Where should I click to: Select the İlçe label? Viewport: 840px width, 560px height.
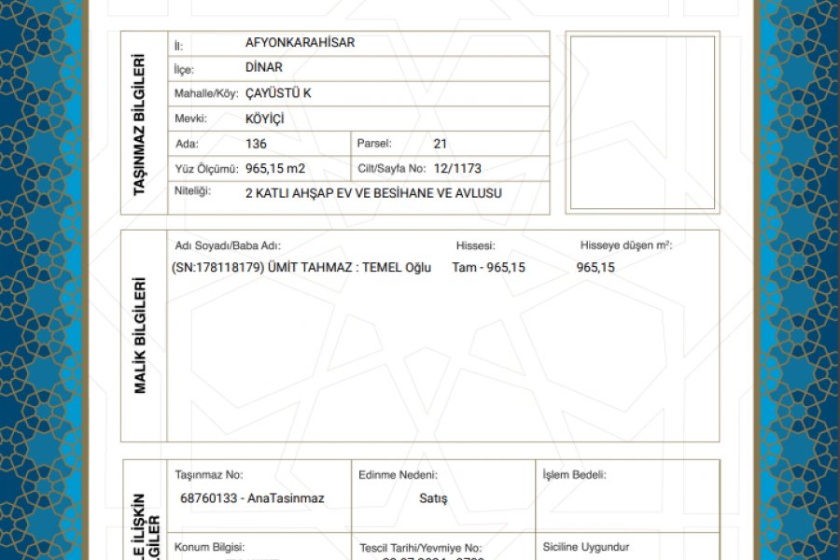[x=184, y=70]
